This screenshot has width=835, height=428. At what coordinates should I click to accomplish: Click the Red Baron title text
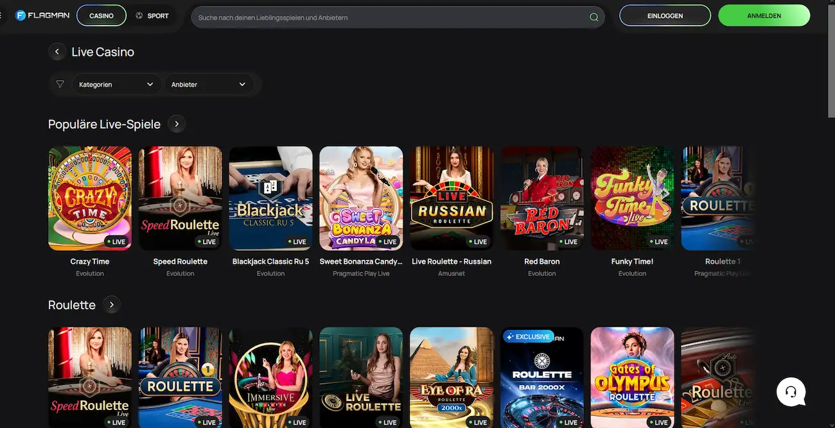(x=542, y=261)
